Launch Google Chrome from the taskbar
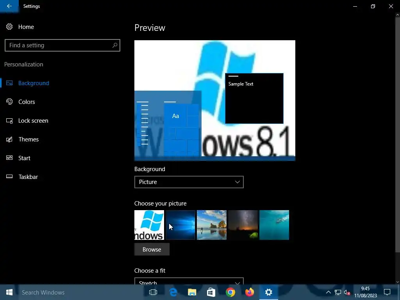 pyautogui.click(x=230, y=292)
